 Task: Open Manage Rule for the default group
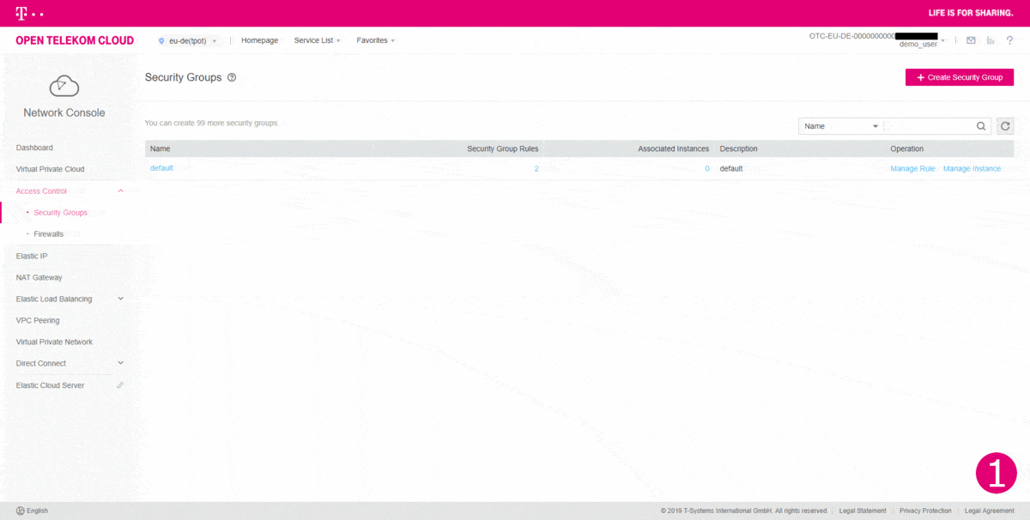[x=912, y=168]
